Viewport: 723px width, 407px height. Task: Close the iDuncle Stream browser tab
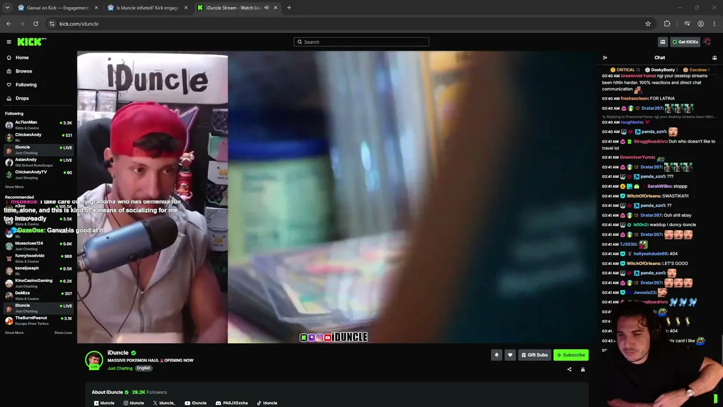276,8
